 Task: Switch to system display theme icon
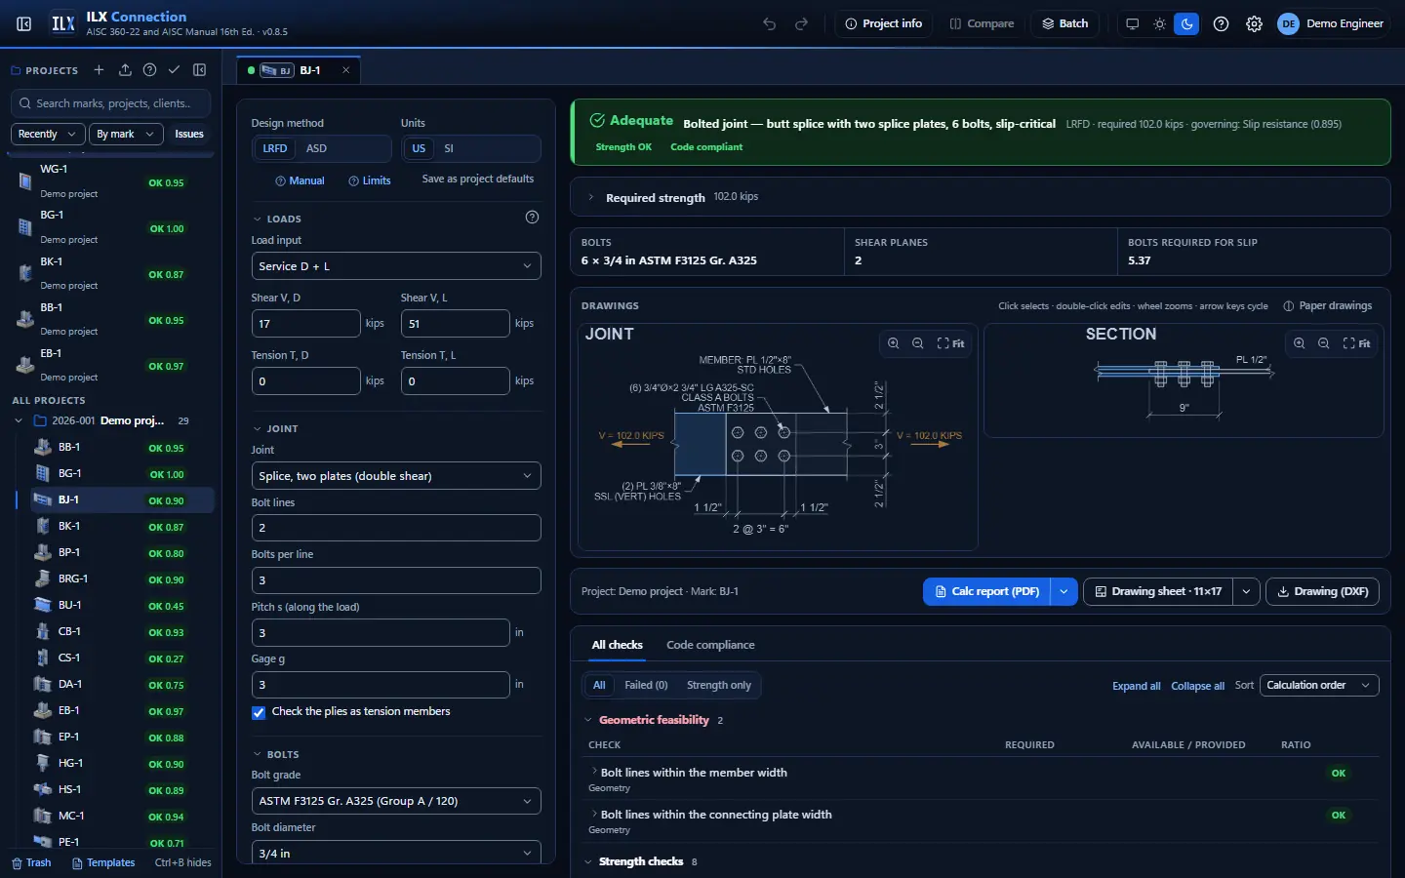[x=1132, y=23]
